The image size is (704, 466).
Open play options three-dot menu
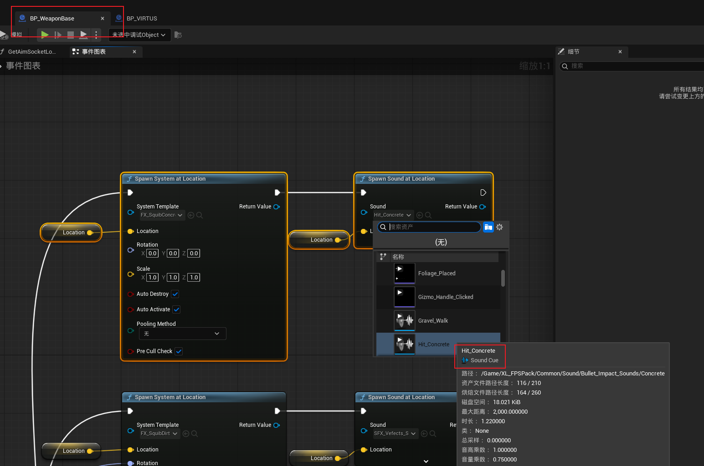click(x=96, y=35)
